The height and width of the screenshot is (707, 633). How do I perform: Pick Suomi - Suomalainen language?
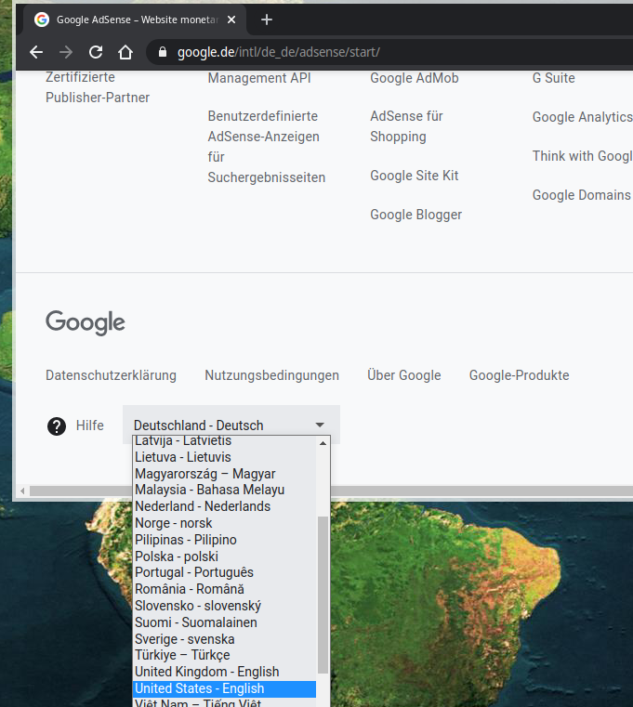[x=225, y=622]
